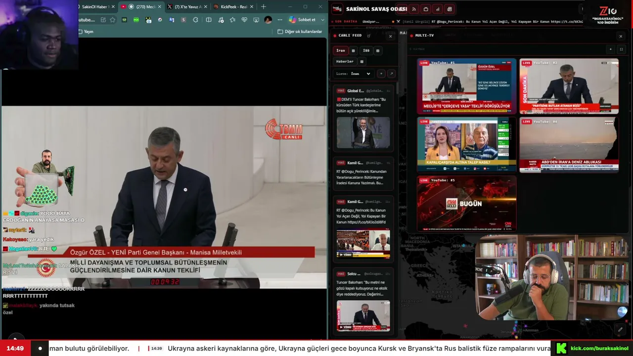633x356 pixels.
Task: Open grid options next to İran tab
Action: coord(353,50)
